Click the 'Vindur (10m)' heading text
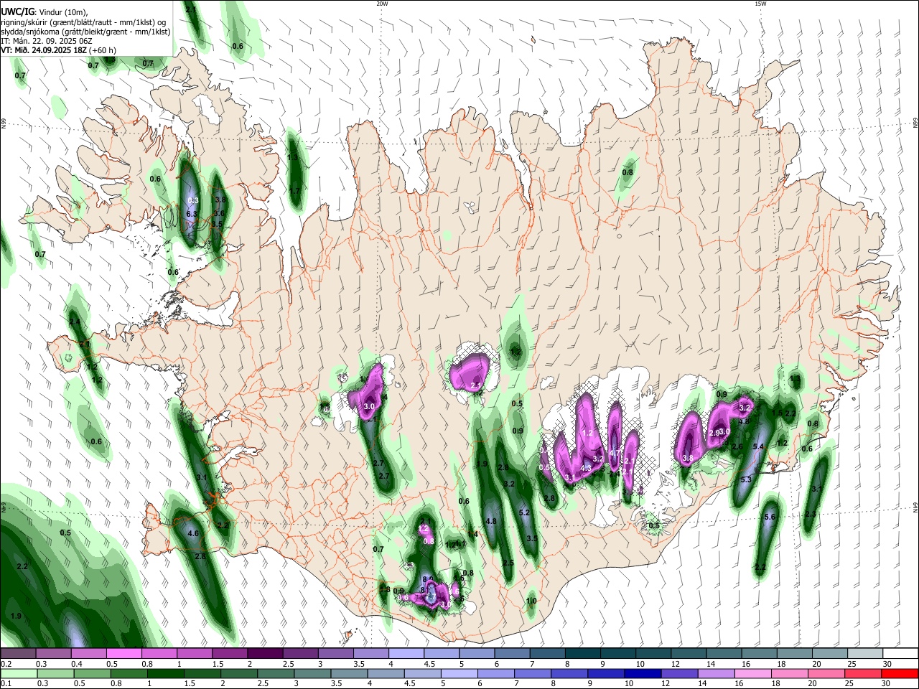Image resolution: width=919 pixels, height=689 pixels. [x=62, y=11]
